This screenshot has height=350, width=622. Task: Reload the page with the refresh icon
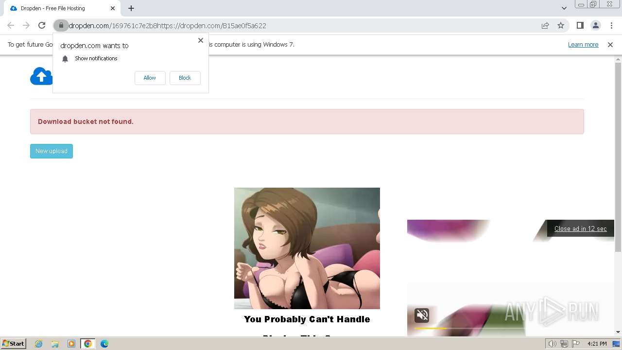pos(42,25)
